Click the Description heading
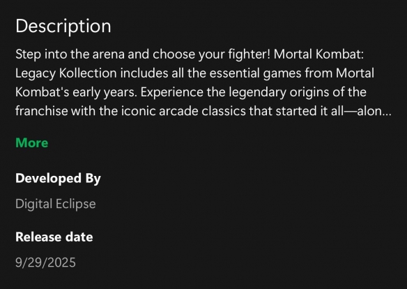The width and height of the screenshot is (407, 289). point(63,27)
